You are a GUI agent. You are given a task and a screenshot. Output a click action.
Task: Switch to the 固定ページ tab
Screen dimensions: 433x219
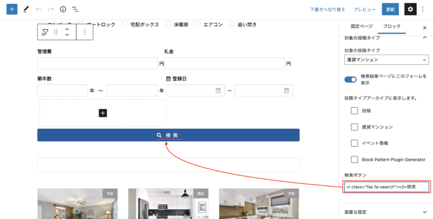click(361, 26)
